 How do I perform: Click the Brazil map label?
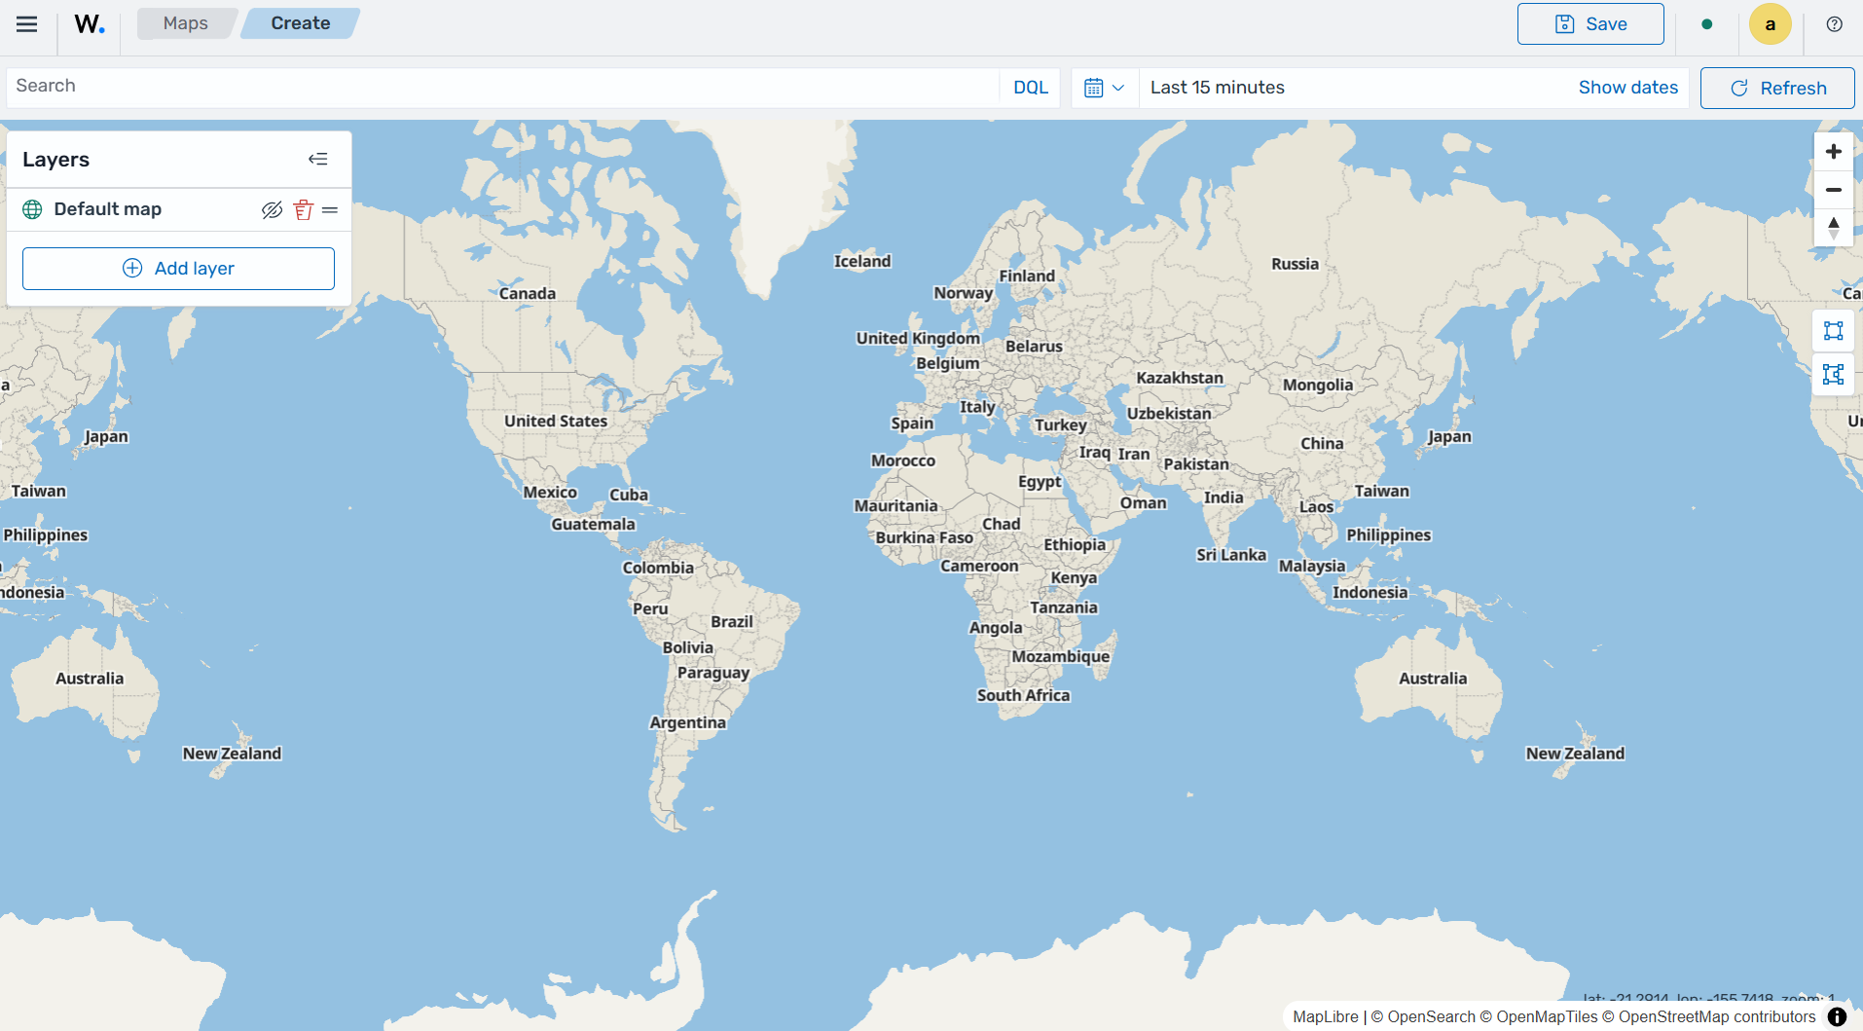pyautogui.click(x=732, y=621)
